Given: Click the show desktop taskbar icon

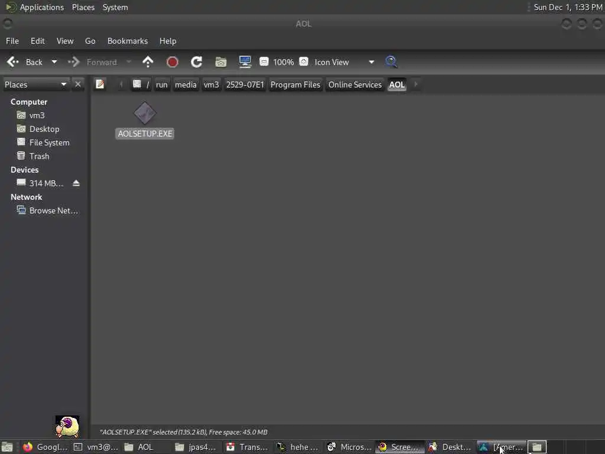Looking at the screenshot, I should pyautogui.click(x=7, y=447).
